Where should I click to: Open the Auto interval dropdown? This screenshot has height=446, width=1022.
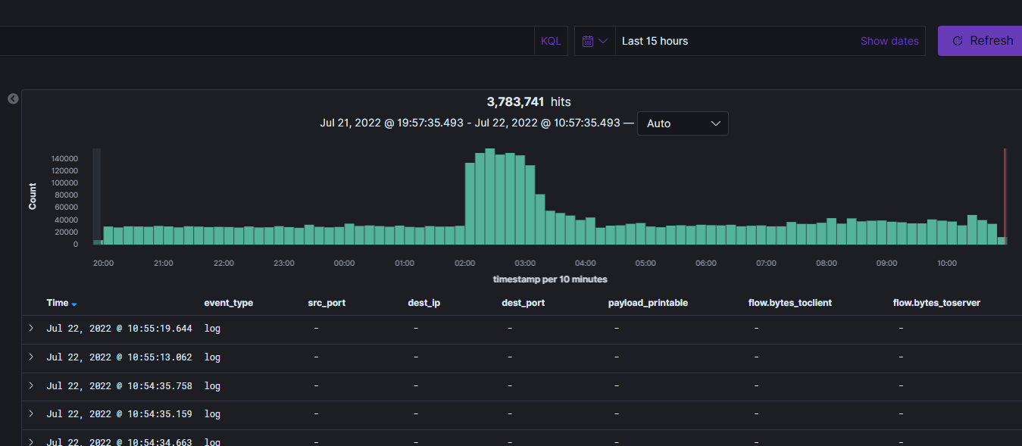click(683, 123)
